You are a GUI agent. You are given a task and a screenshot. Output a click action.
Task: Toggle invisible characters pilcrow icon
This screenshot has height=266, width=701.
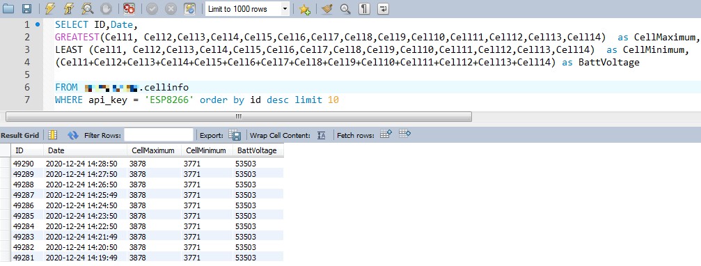tap(364, 9)
